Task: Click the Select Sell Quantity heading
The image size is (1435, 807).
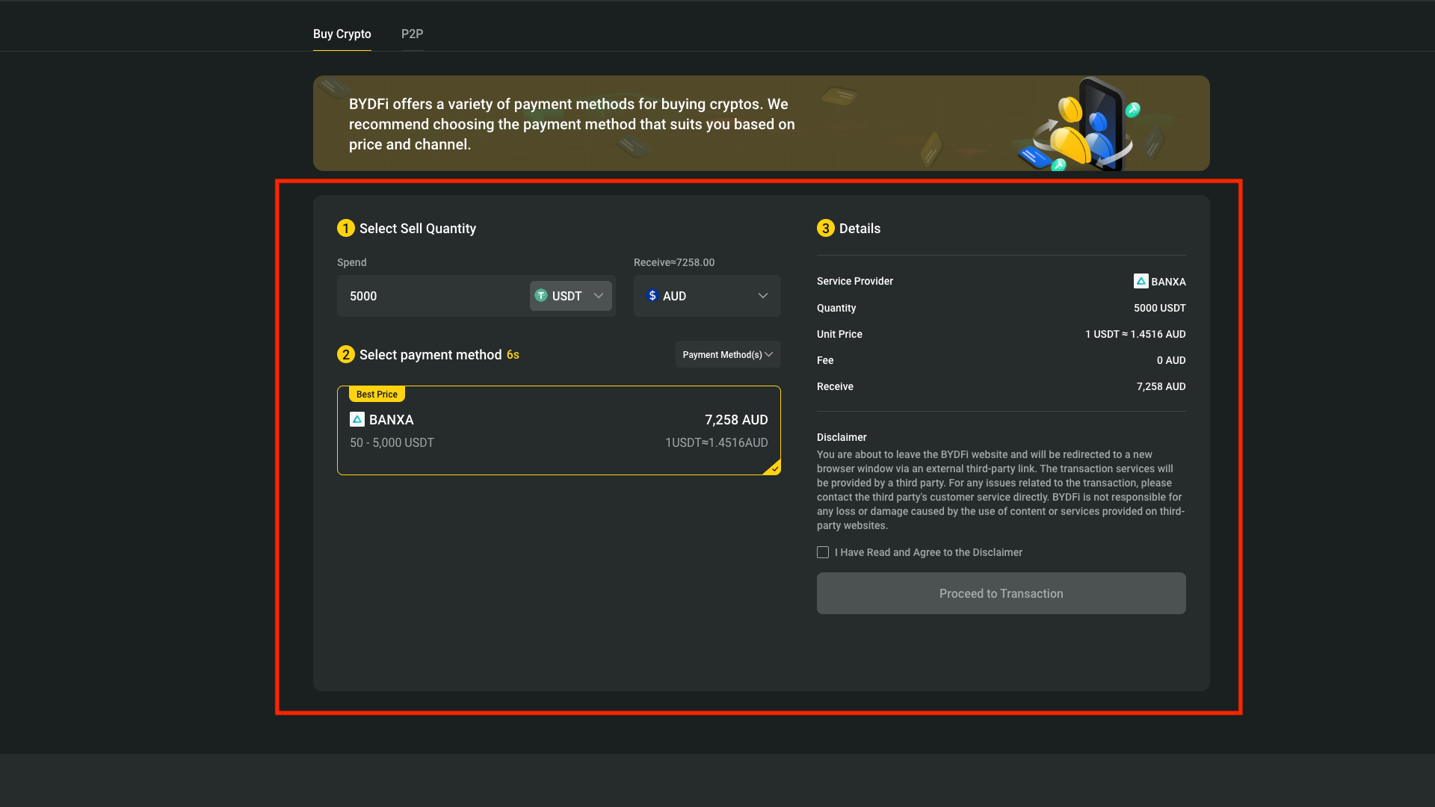Action: (418, 229)
